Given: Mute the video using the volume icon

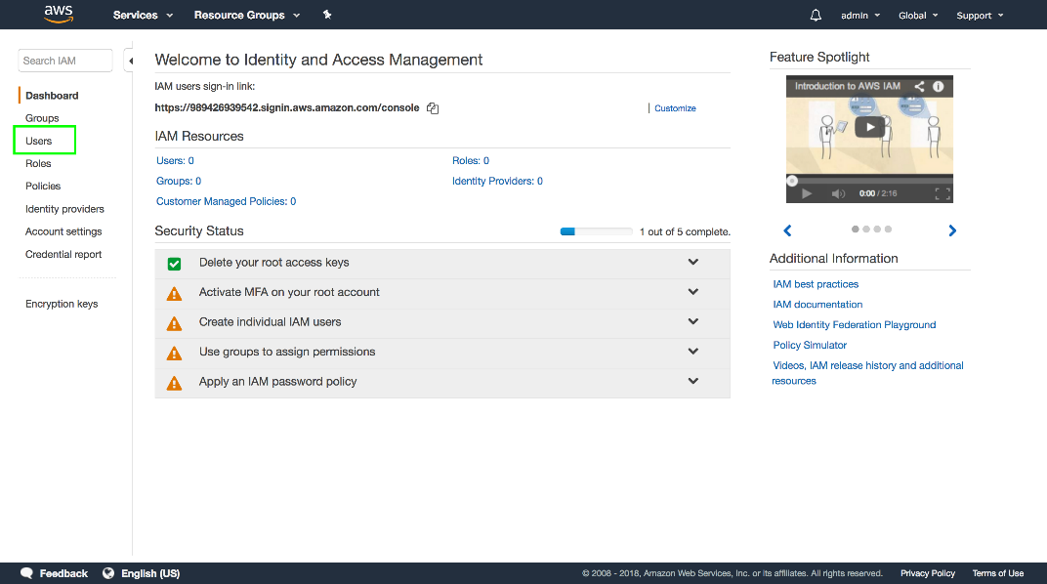Looking at the screenshot, I should (x=838, y=194).
